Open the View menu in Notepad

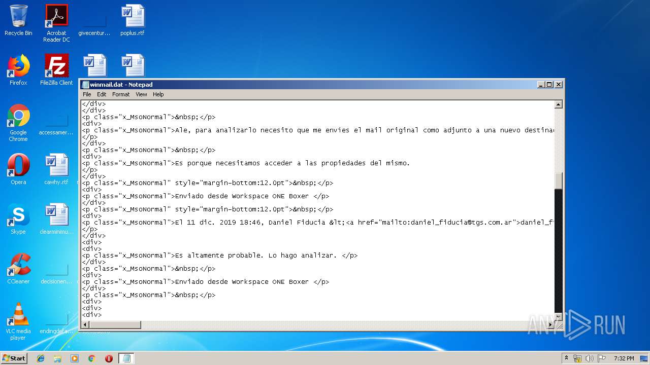pos(141,94)
